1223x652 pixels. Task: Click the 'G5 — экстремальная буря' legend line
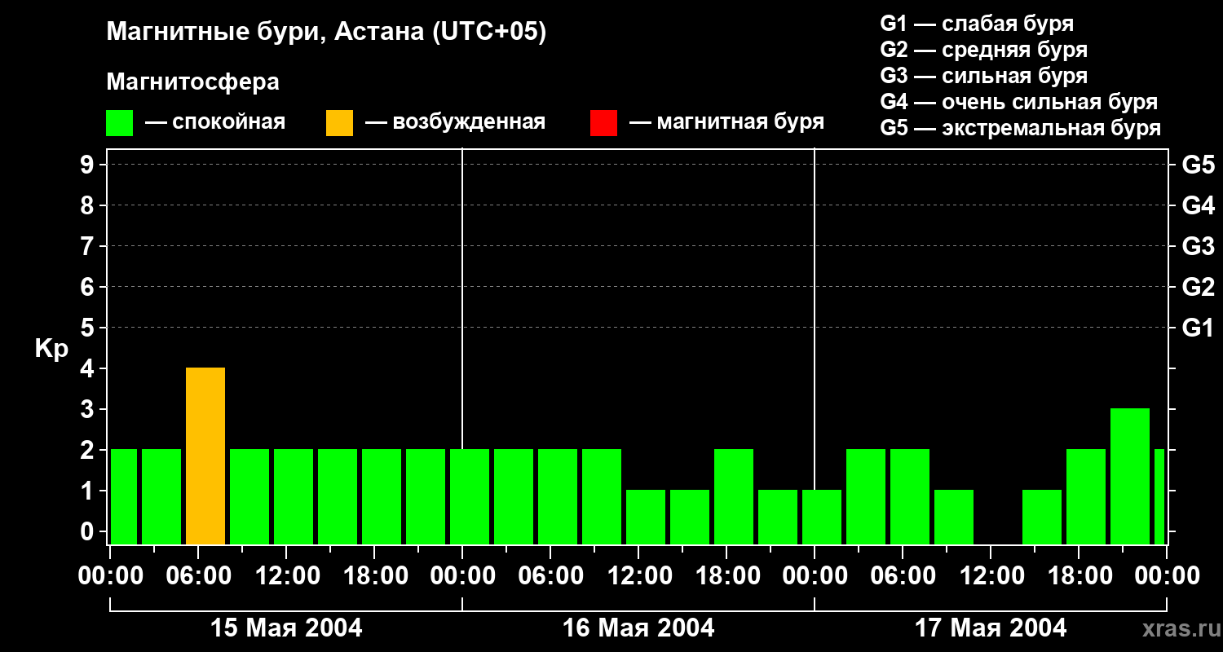pos(1021,128)
